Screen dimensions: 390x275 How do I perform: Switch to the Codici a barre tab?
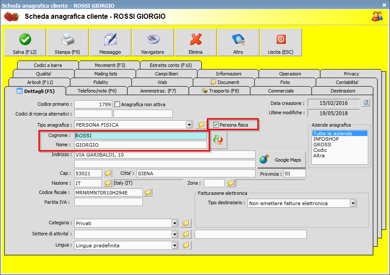48,65
